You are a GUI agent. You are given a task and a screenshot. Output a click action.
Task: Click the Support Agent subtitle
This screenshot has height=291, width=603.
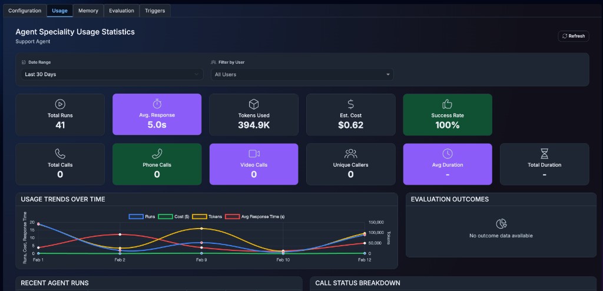(33, 42)
